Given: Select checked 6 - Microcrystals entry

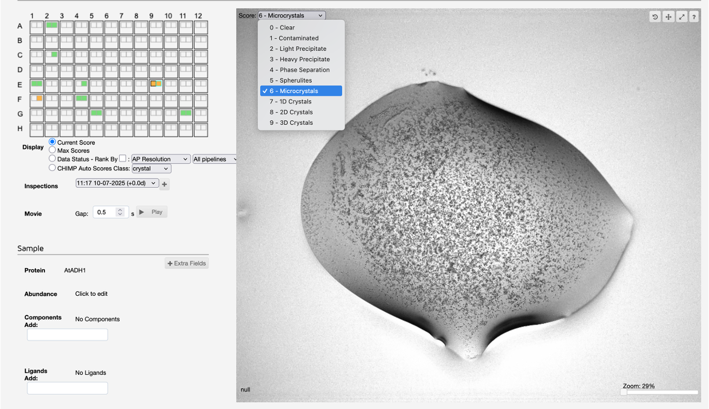Looking at the screenshot, I should pos(301,91).
